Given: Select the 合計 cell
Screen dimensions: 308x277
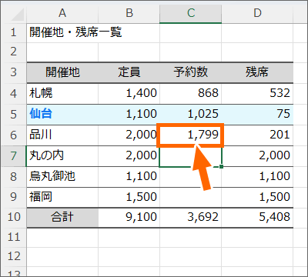Looking at the screenshot, I should coord(62,218).
